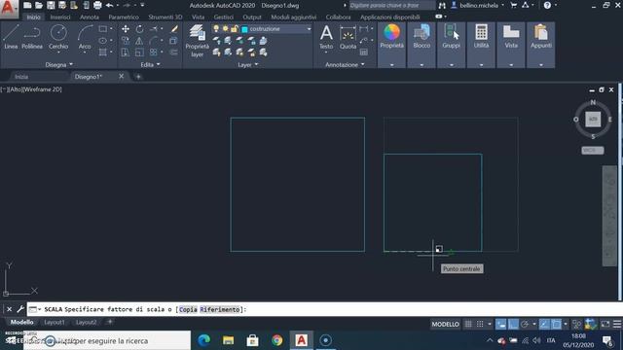The width and height of the screenshot is (623, 350).
Task: Expand the Proprietà panel arrow
Action: (391, 65)
